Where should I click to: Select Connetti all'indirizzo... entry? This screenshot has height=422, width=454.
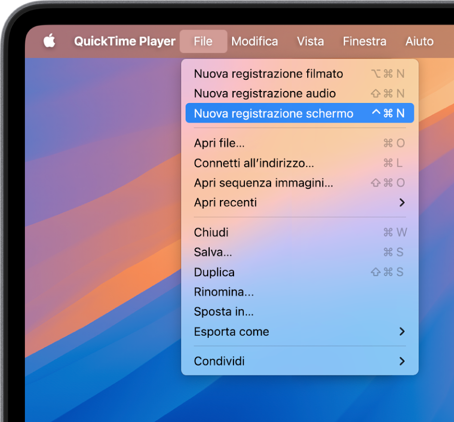pos(300,163)
